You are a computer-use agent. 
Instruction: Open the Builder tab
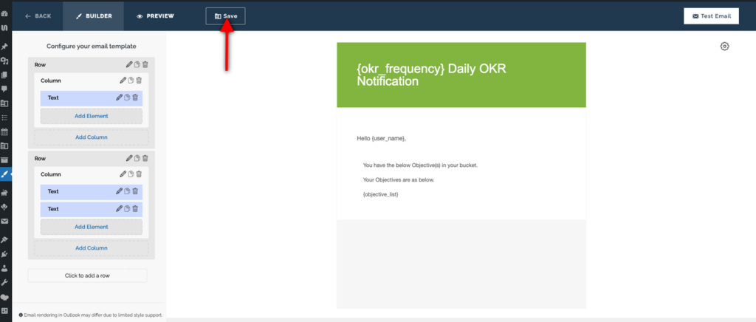coord(93,16)
